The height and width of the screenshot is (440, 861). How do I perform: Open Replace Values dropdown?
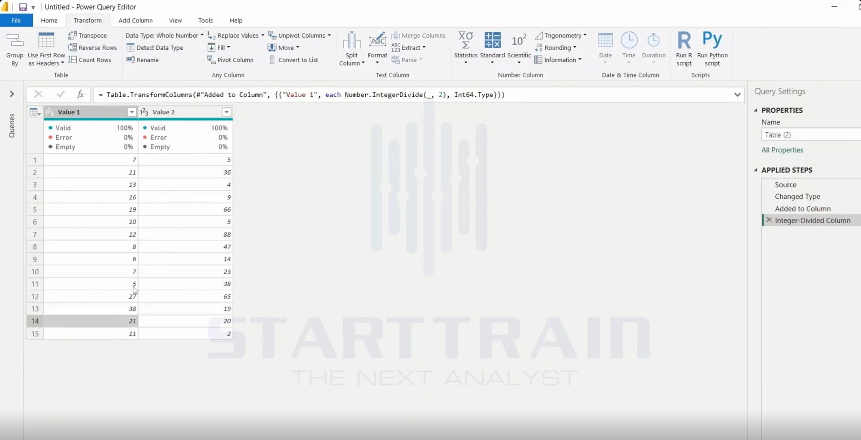coord(236,35)
